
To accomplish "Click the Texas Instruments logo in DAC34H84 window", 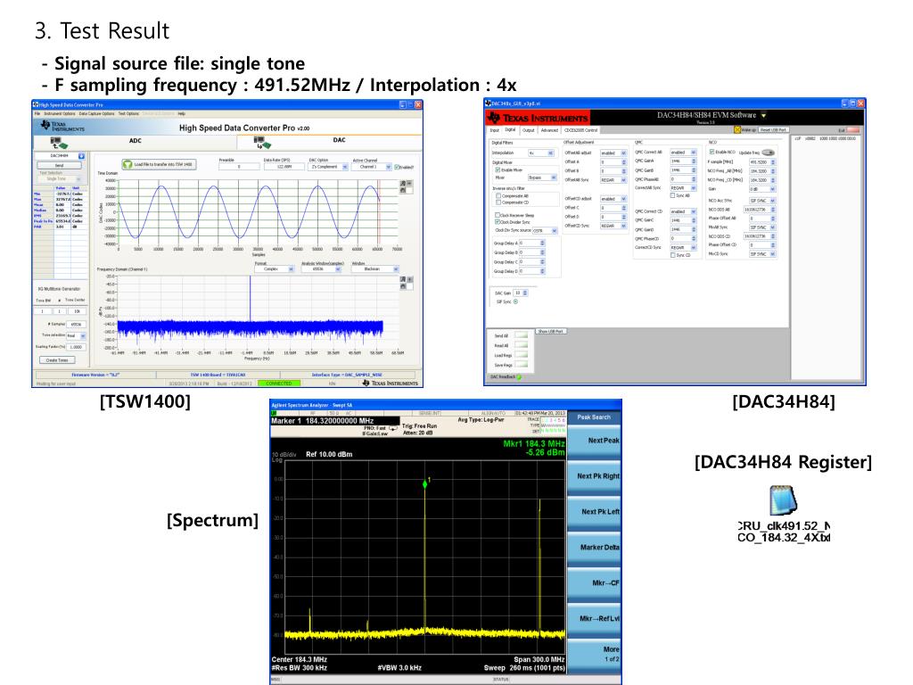I will pyautogui.click(x=538, y=118).
